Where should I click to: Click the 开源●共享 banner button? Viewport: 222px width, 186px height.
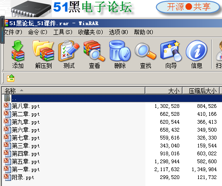click(x=188, y=7)
